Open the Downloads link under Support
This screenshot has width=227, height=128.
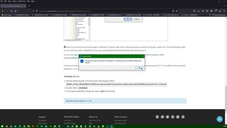(x=42, y=121)
